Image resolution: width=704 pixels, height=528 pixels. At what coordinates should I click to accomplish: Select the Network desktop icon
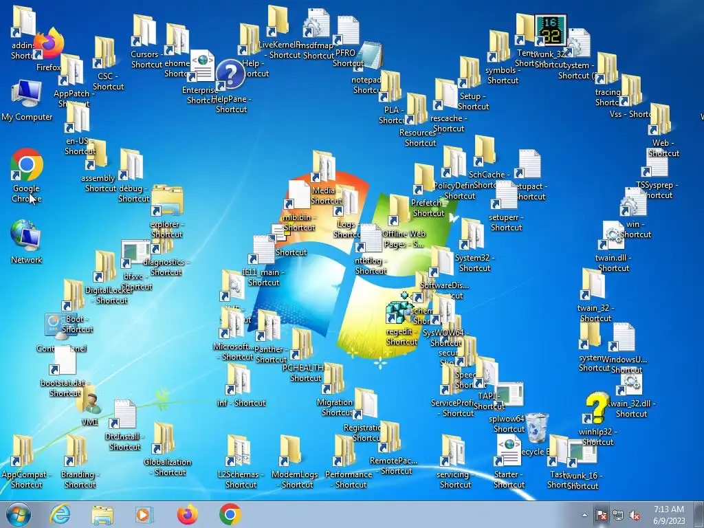(25, 235)
